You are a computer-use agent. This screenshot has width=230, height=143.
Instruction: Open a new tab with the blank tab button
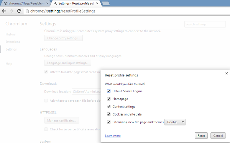coord(106,3)
